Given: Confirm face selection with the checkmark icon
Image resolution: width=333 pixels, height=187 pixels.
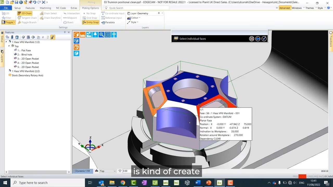Looking at the screenshot, I should click(264, 39).
